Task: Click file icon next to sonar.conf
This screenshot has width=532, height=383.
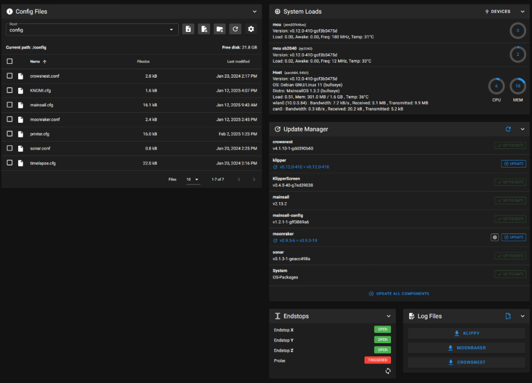Action: (21, 148)
